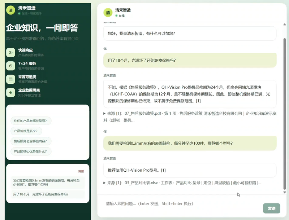Select suggestion 你们的产品有哪些型号?

(x=31, y=121)
